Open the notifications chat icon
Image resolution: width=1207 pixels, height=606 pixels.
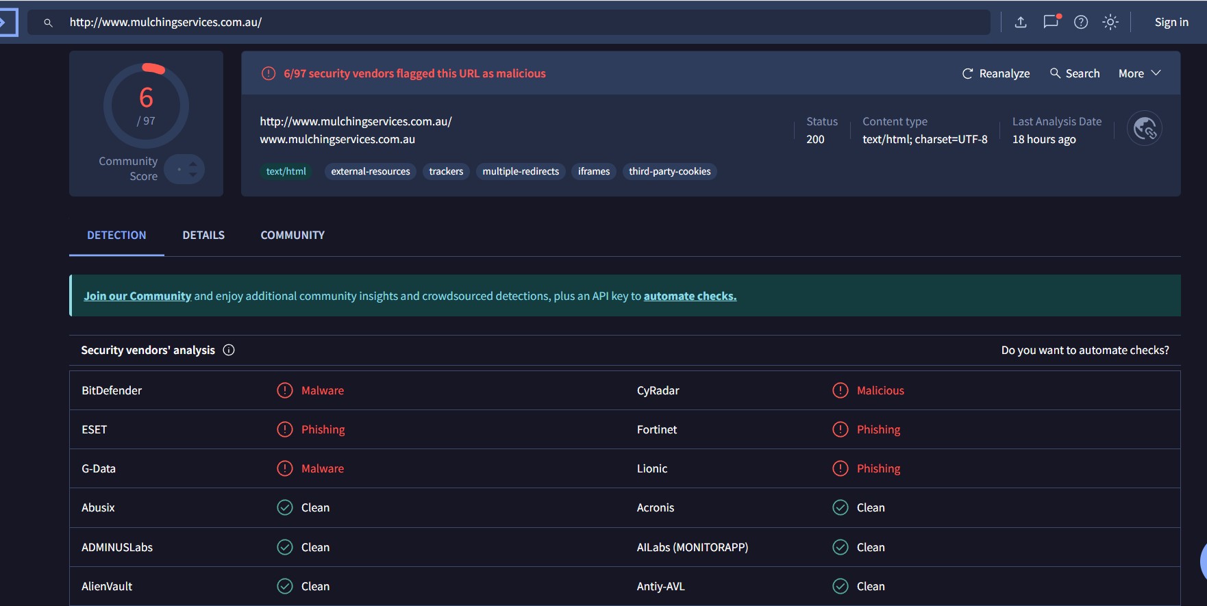[1052, 21]
